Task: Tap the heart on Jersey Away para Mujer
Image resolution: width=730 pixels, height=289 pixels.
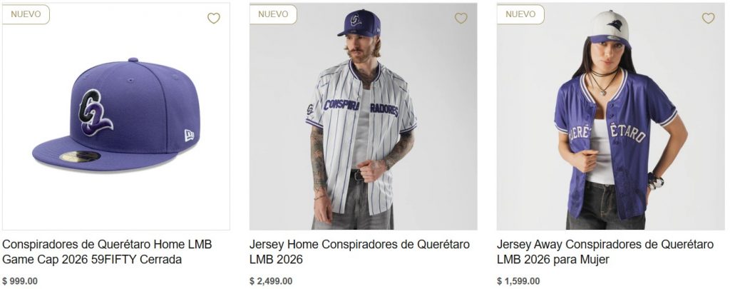Action: pyautogui.click(x=708, y=18)
